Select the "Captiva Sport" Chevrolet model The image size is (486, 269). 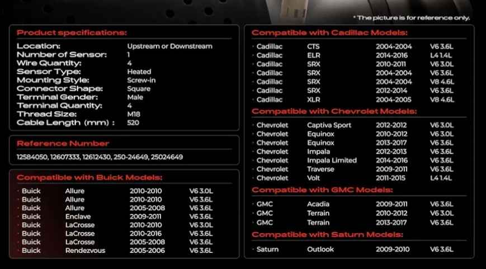[x=329, y=125]
